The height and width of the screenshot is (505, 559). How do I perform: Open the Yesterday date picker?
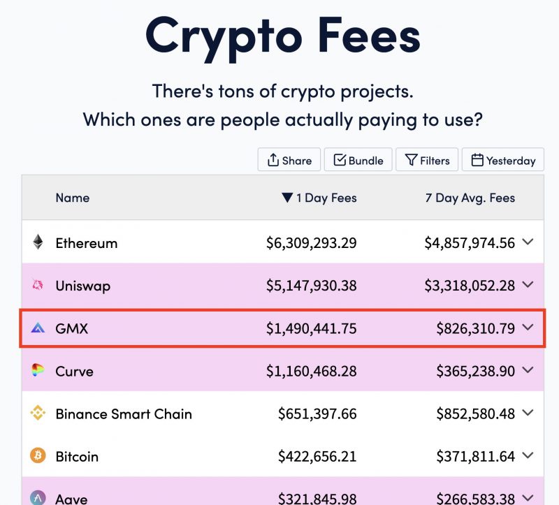tap(503, 160)
